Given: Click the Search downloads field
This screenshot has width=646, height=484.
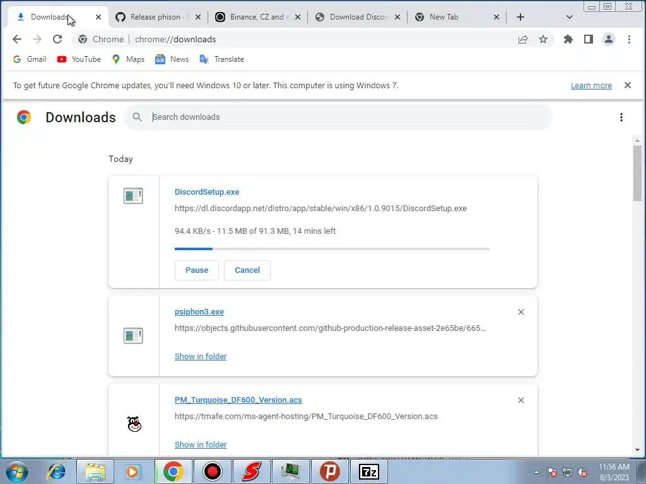Looking at the screenshot, I should pyautogui.click(x=338, y=117).
